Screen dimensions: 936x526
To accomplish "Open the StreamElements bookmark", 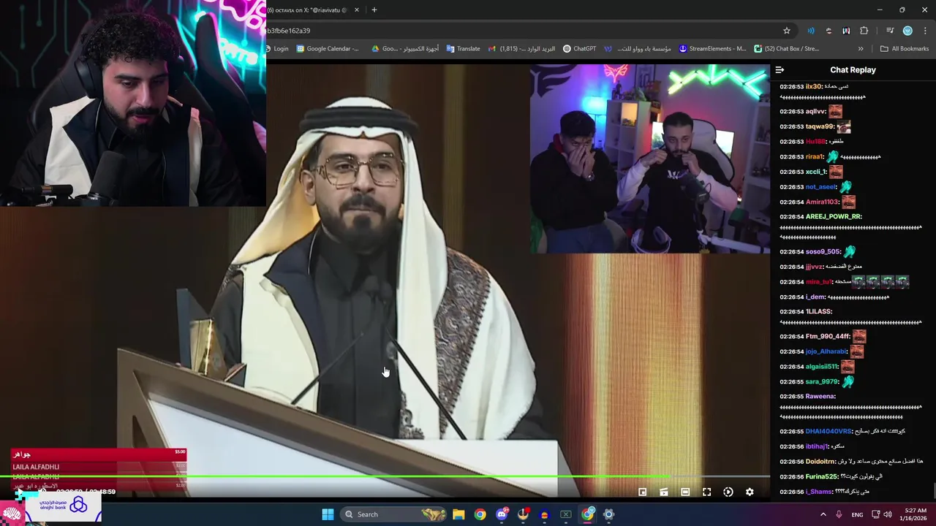I will point(713,49).
